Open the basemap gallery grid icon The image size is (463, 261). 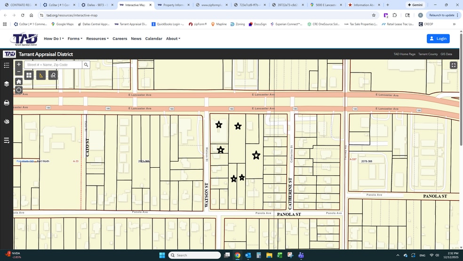pyautogui.click(x=29, y=75)
